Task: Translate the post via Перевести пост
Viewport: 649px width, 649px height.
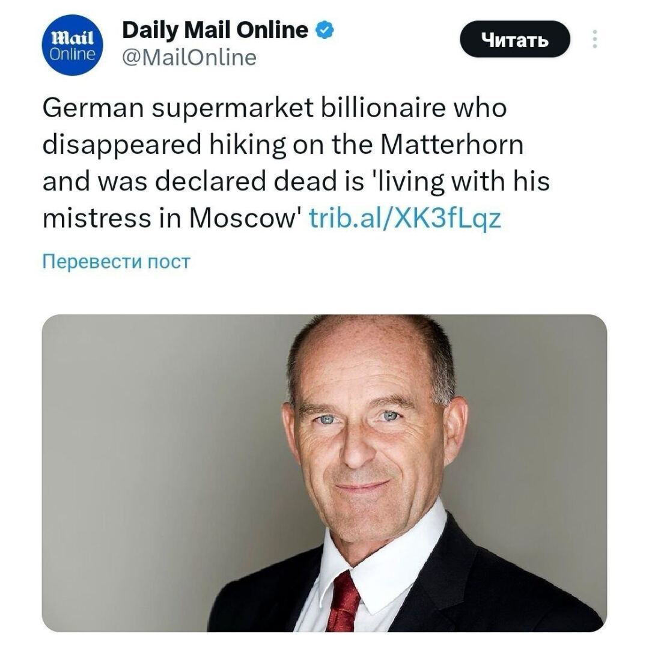Action: coord(116,262)
